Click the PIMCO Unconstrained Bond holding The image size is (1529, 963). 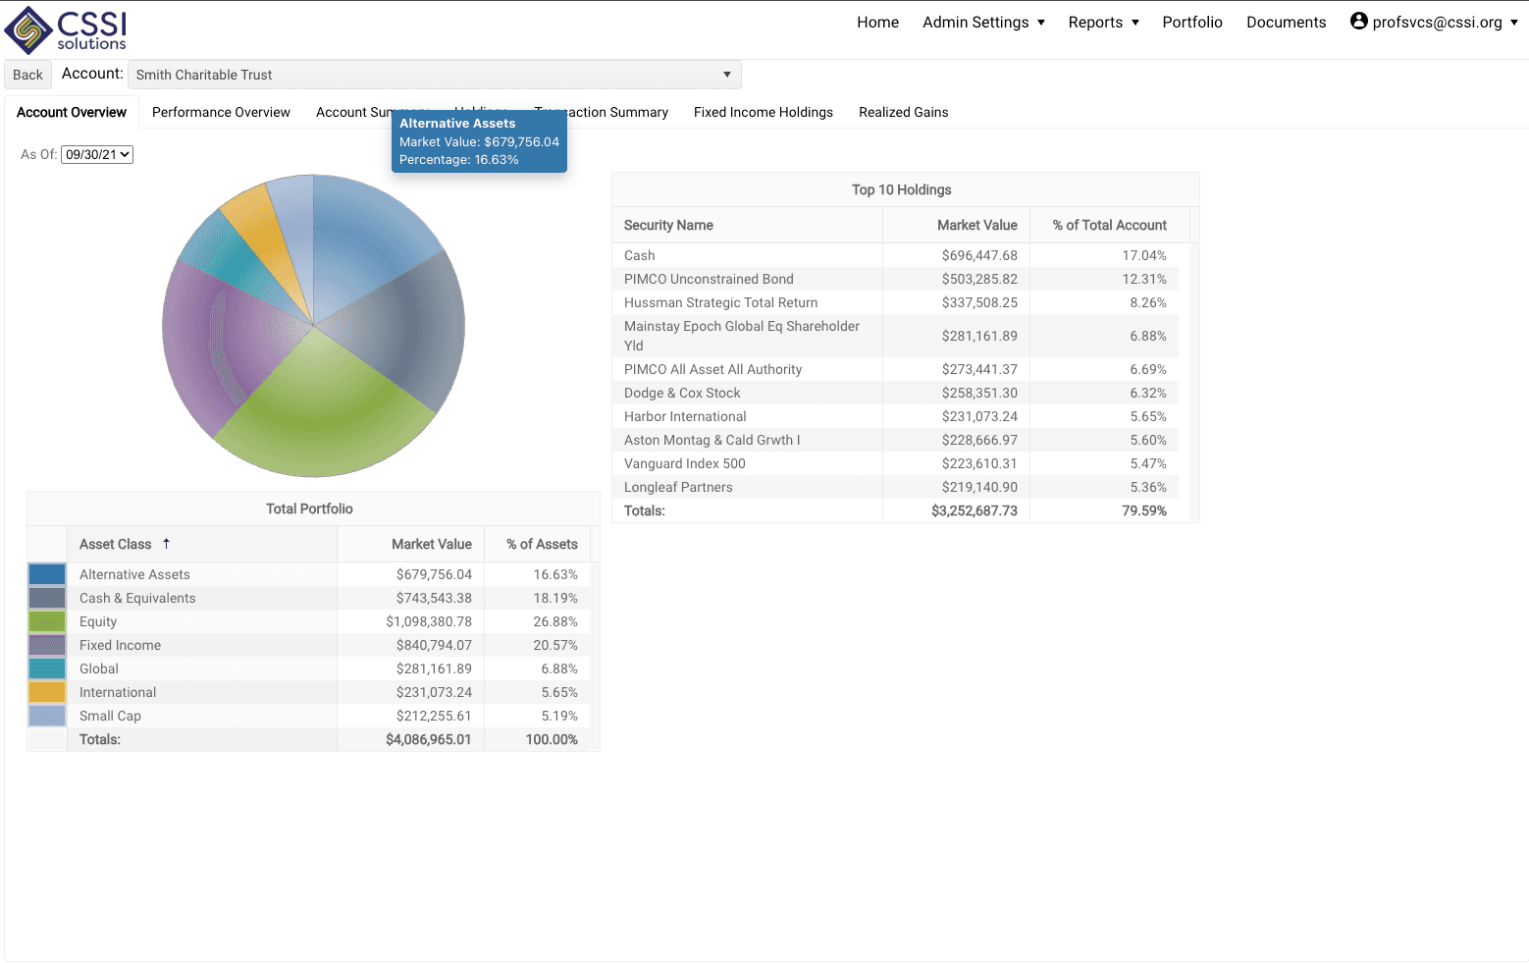tap(709, 279)
